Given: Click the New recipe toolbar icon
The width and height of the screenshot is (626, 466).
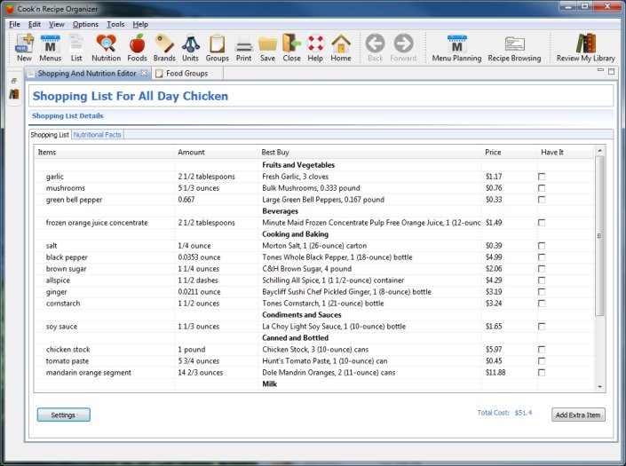Looking at the screenshot, I should pos(24,47).
